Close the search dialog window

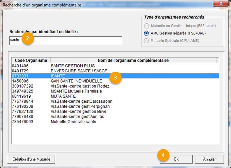tap(221, 4)
